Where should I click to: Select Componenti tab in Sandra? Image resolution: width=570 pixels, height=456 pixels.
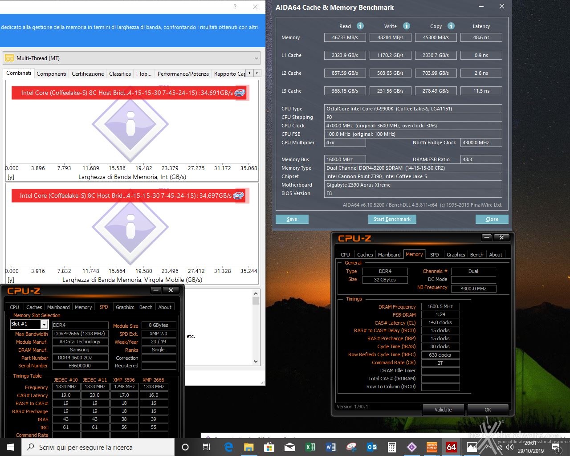(52, 74)
